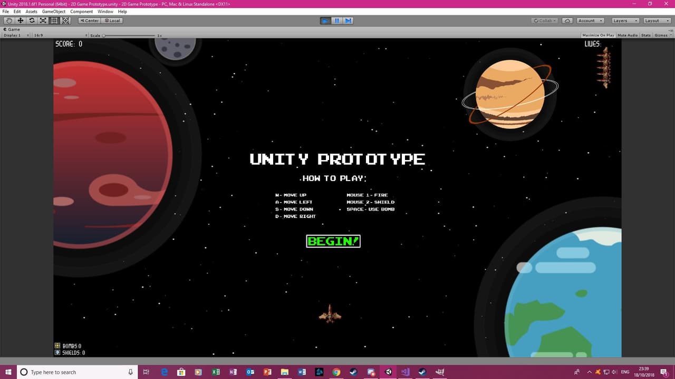
Task: Click the Windows Start button
Action: click(8, 372)
